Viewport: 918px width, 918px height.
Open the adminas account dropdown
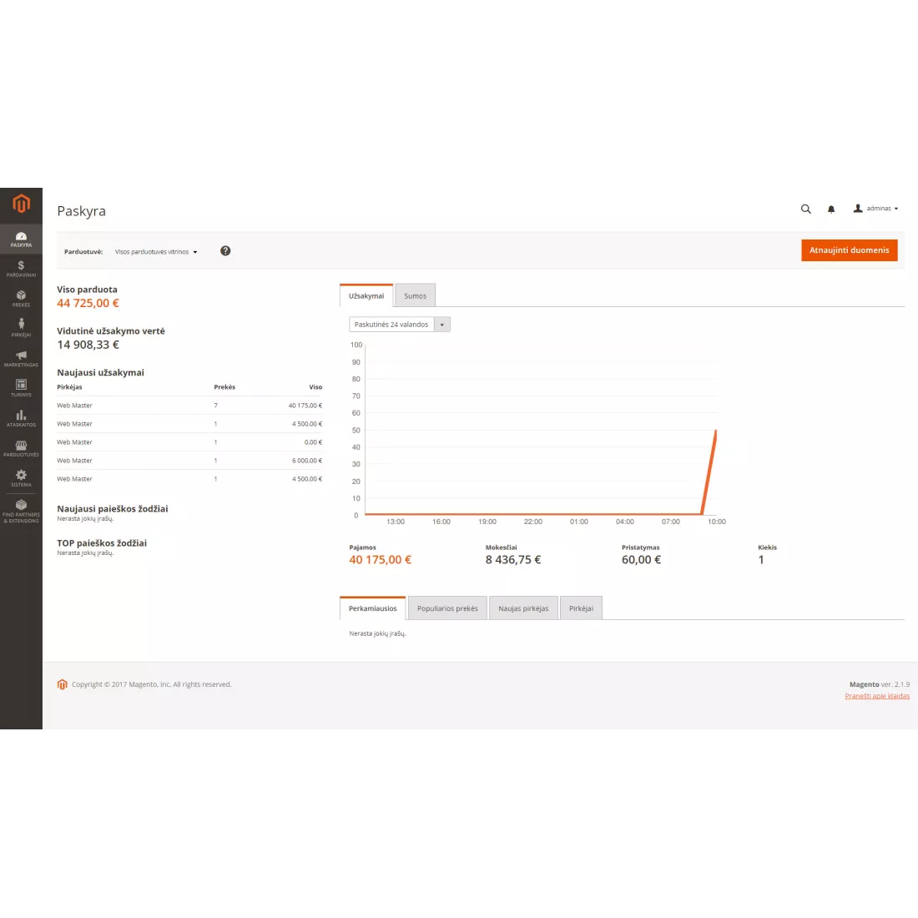point(875,209)
